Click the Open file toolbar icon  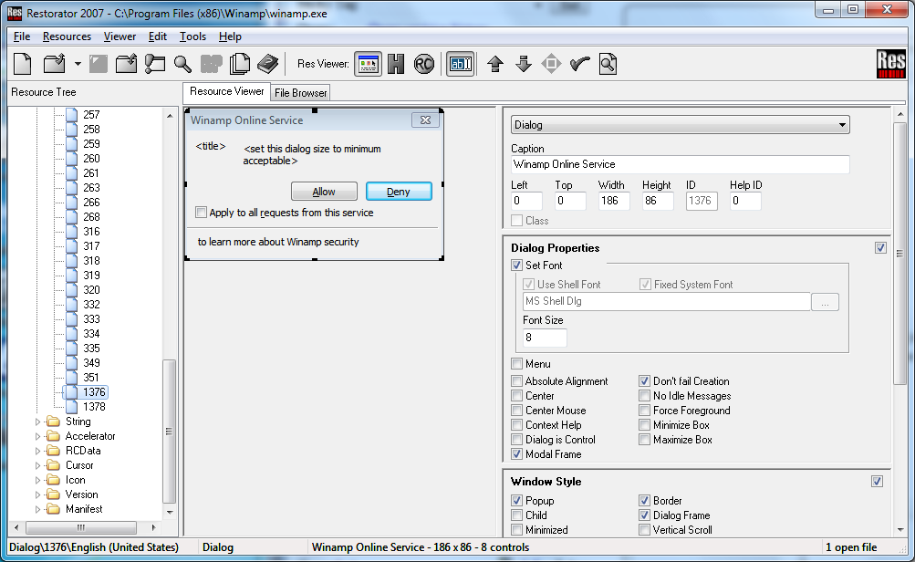coord(54,64)
